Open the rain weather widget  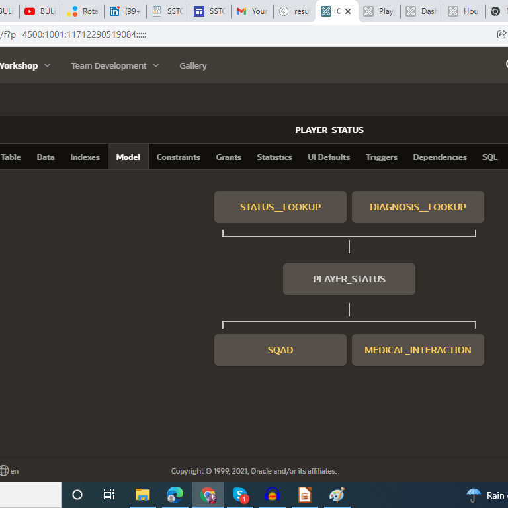click(486, 495)
